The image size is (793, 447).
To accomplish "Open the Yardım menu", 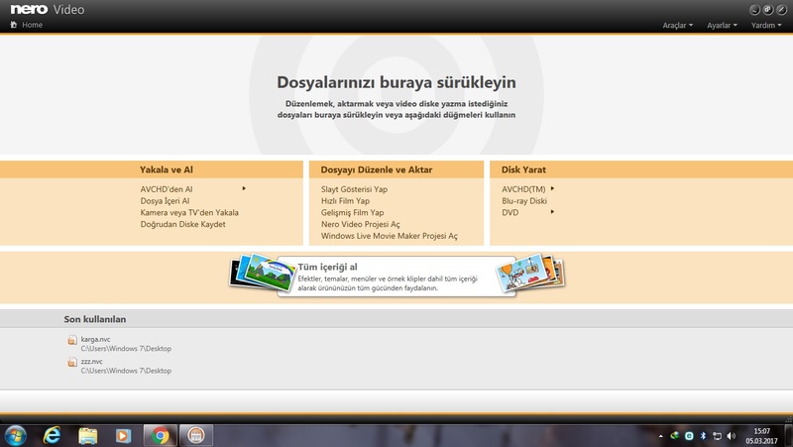I will 765,25.
